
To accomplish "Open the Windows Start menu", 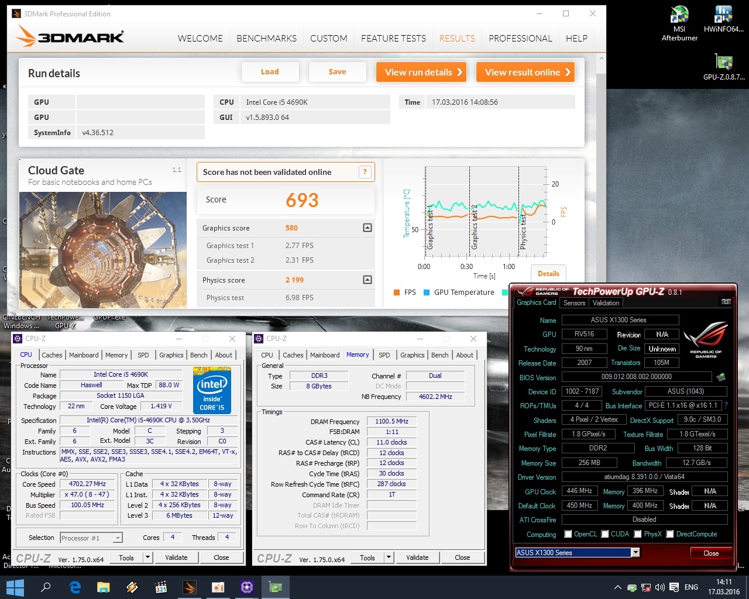I will [14, 587].
